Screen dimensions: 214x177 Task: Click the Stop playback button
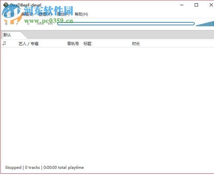[x=6, y=24]
